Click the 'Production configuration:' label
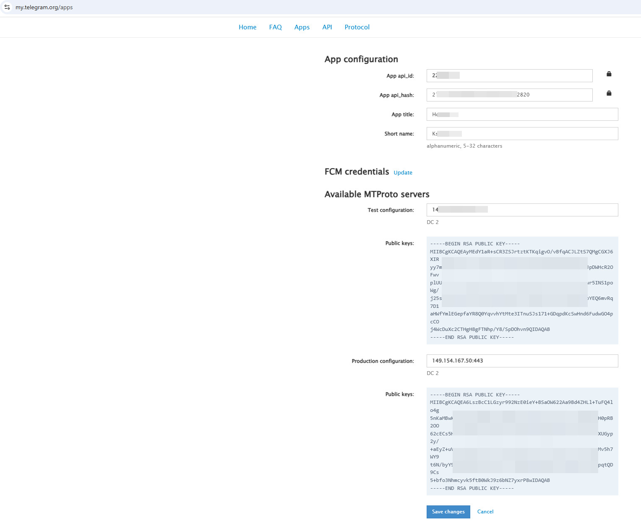 pyautogui.click(x=383, y=361)
